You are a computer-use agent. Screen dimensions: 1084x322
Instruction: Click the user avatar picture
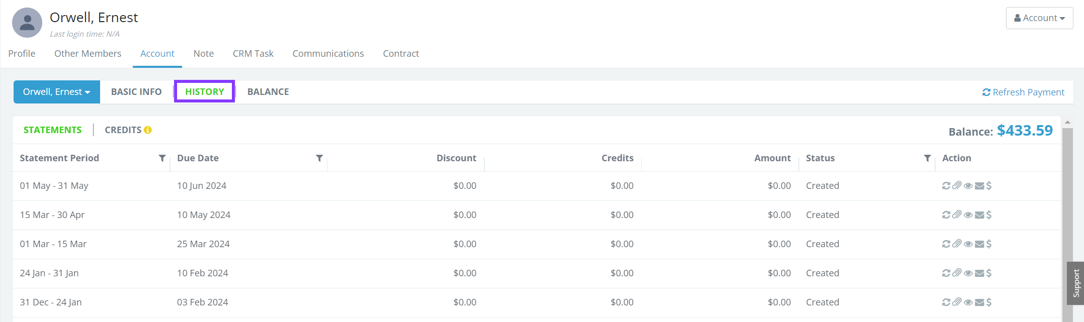[x=27, y=23]
